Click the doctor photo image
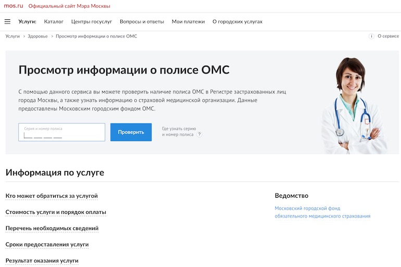401x267 pixels. click(354, 106)
